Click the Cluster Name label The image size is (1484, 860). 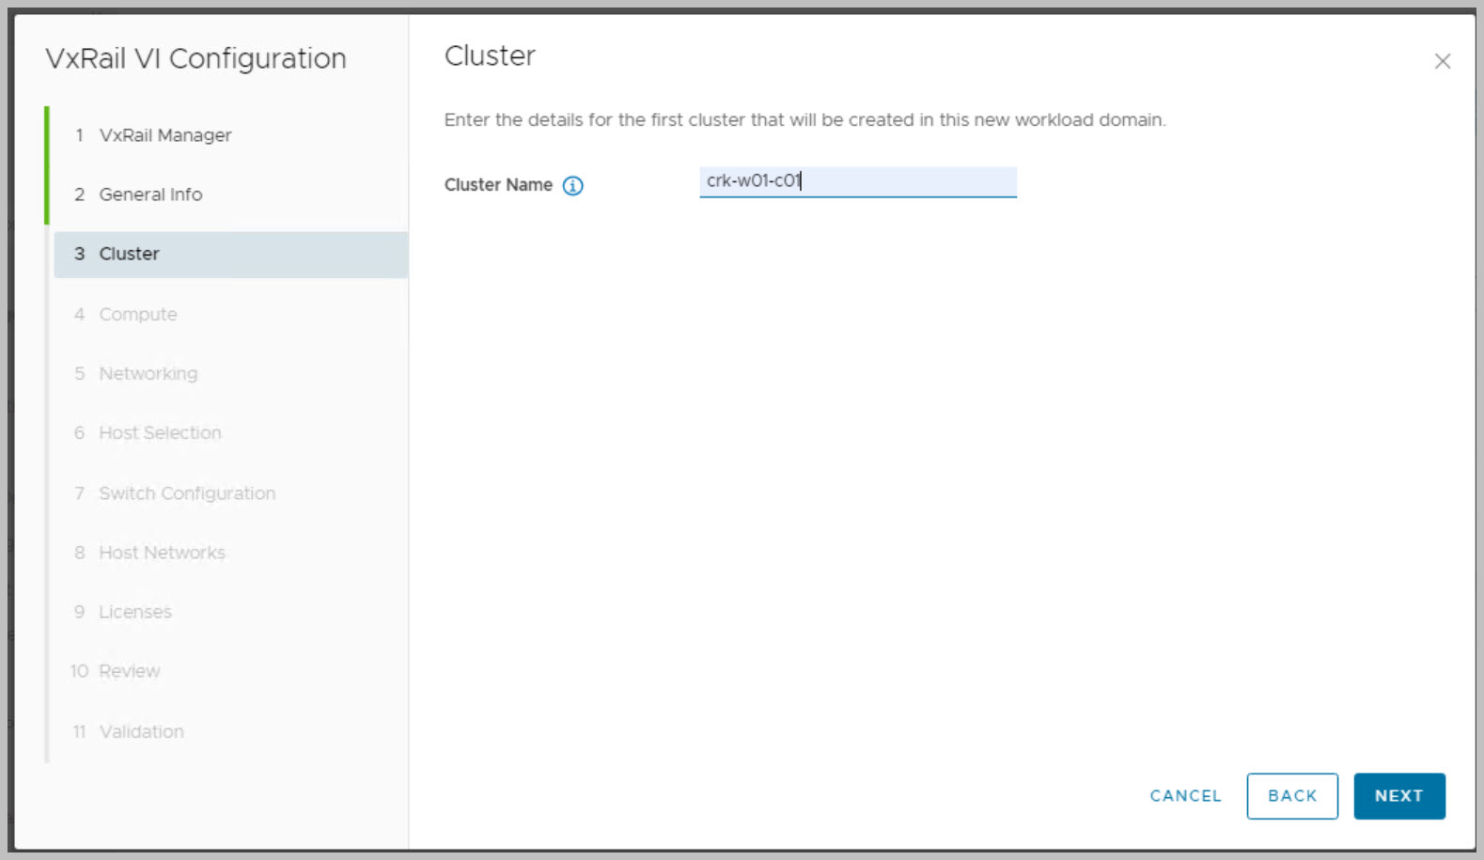(498, 185)
